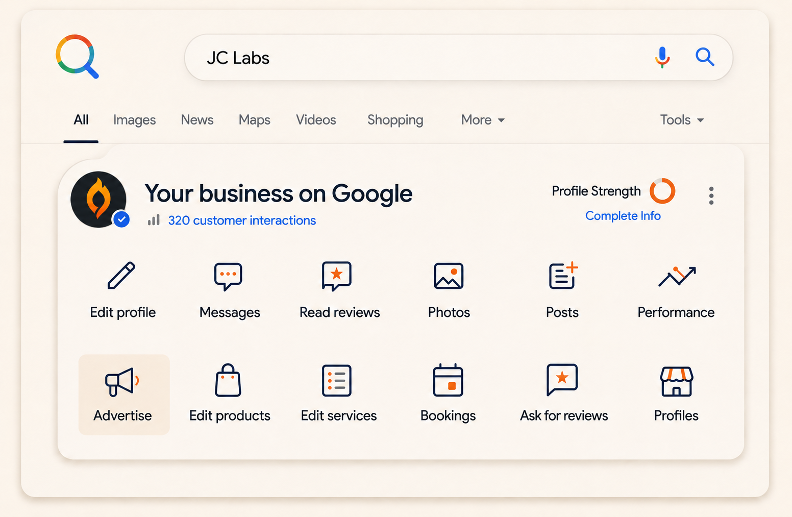Screen dimensions: 792x517
Task: Open the News tab
Action: pyautogui.click(x=197, y=120)
